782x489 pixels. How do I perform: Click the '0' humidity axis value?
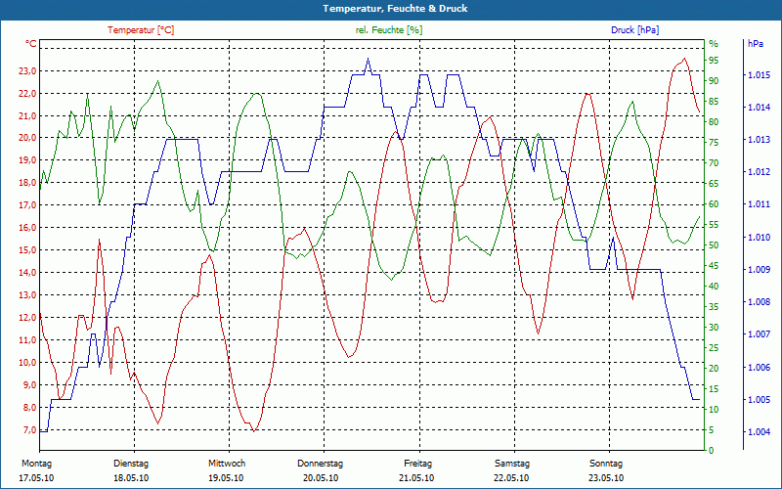[x=712, y=451]
